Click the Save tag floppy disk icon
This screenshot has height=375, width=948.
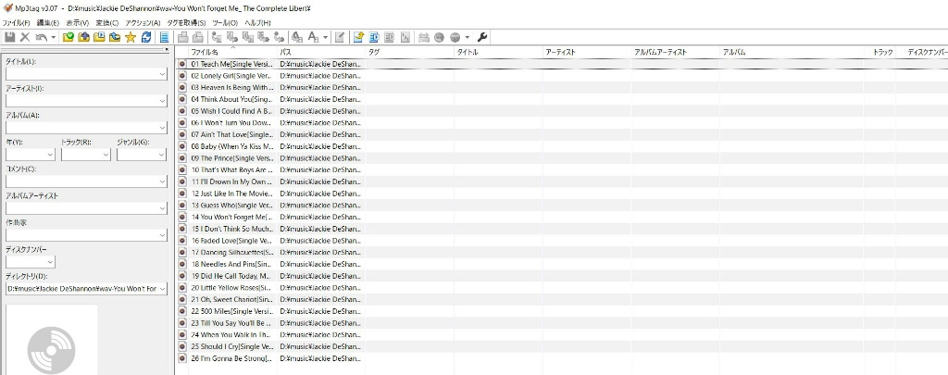[x=9, y=37]
